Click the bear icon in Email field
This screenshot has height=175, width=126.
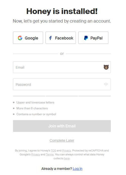coord(106,67)
